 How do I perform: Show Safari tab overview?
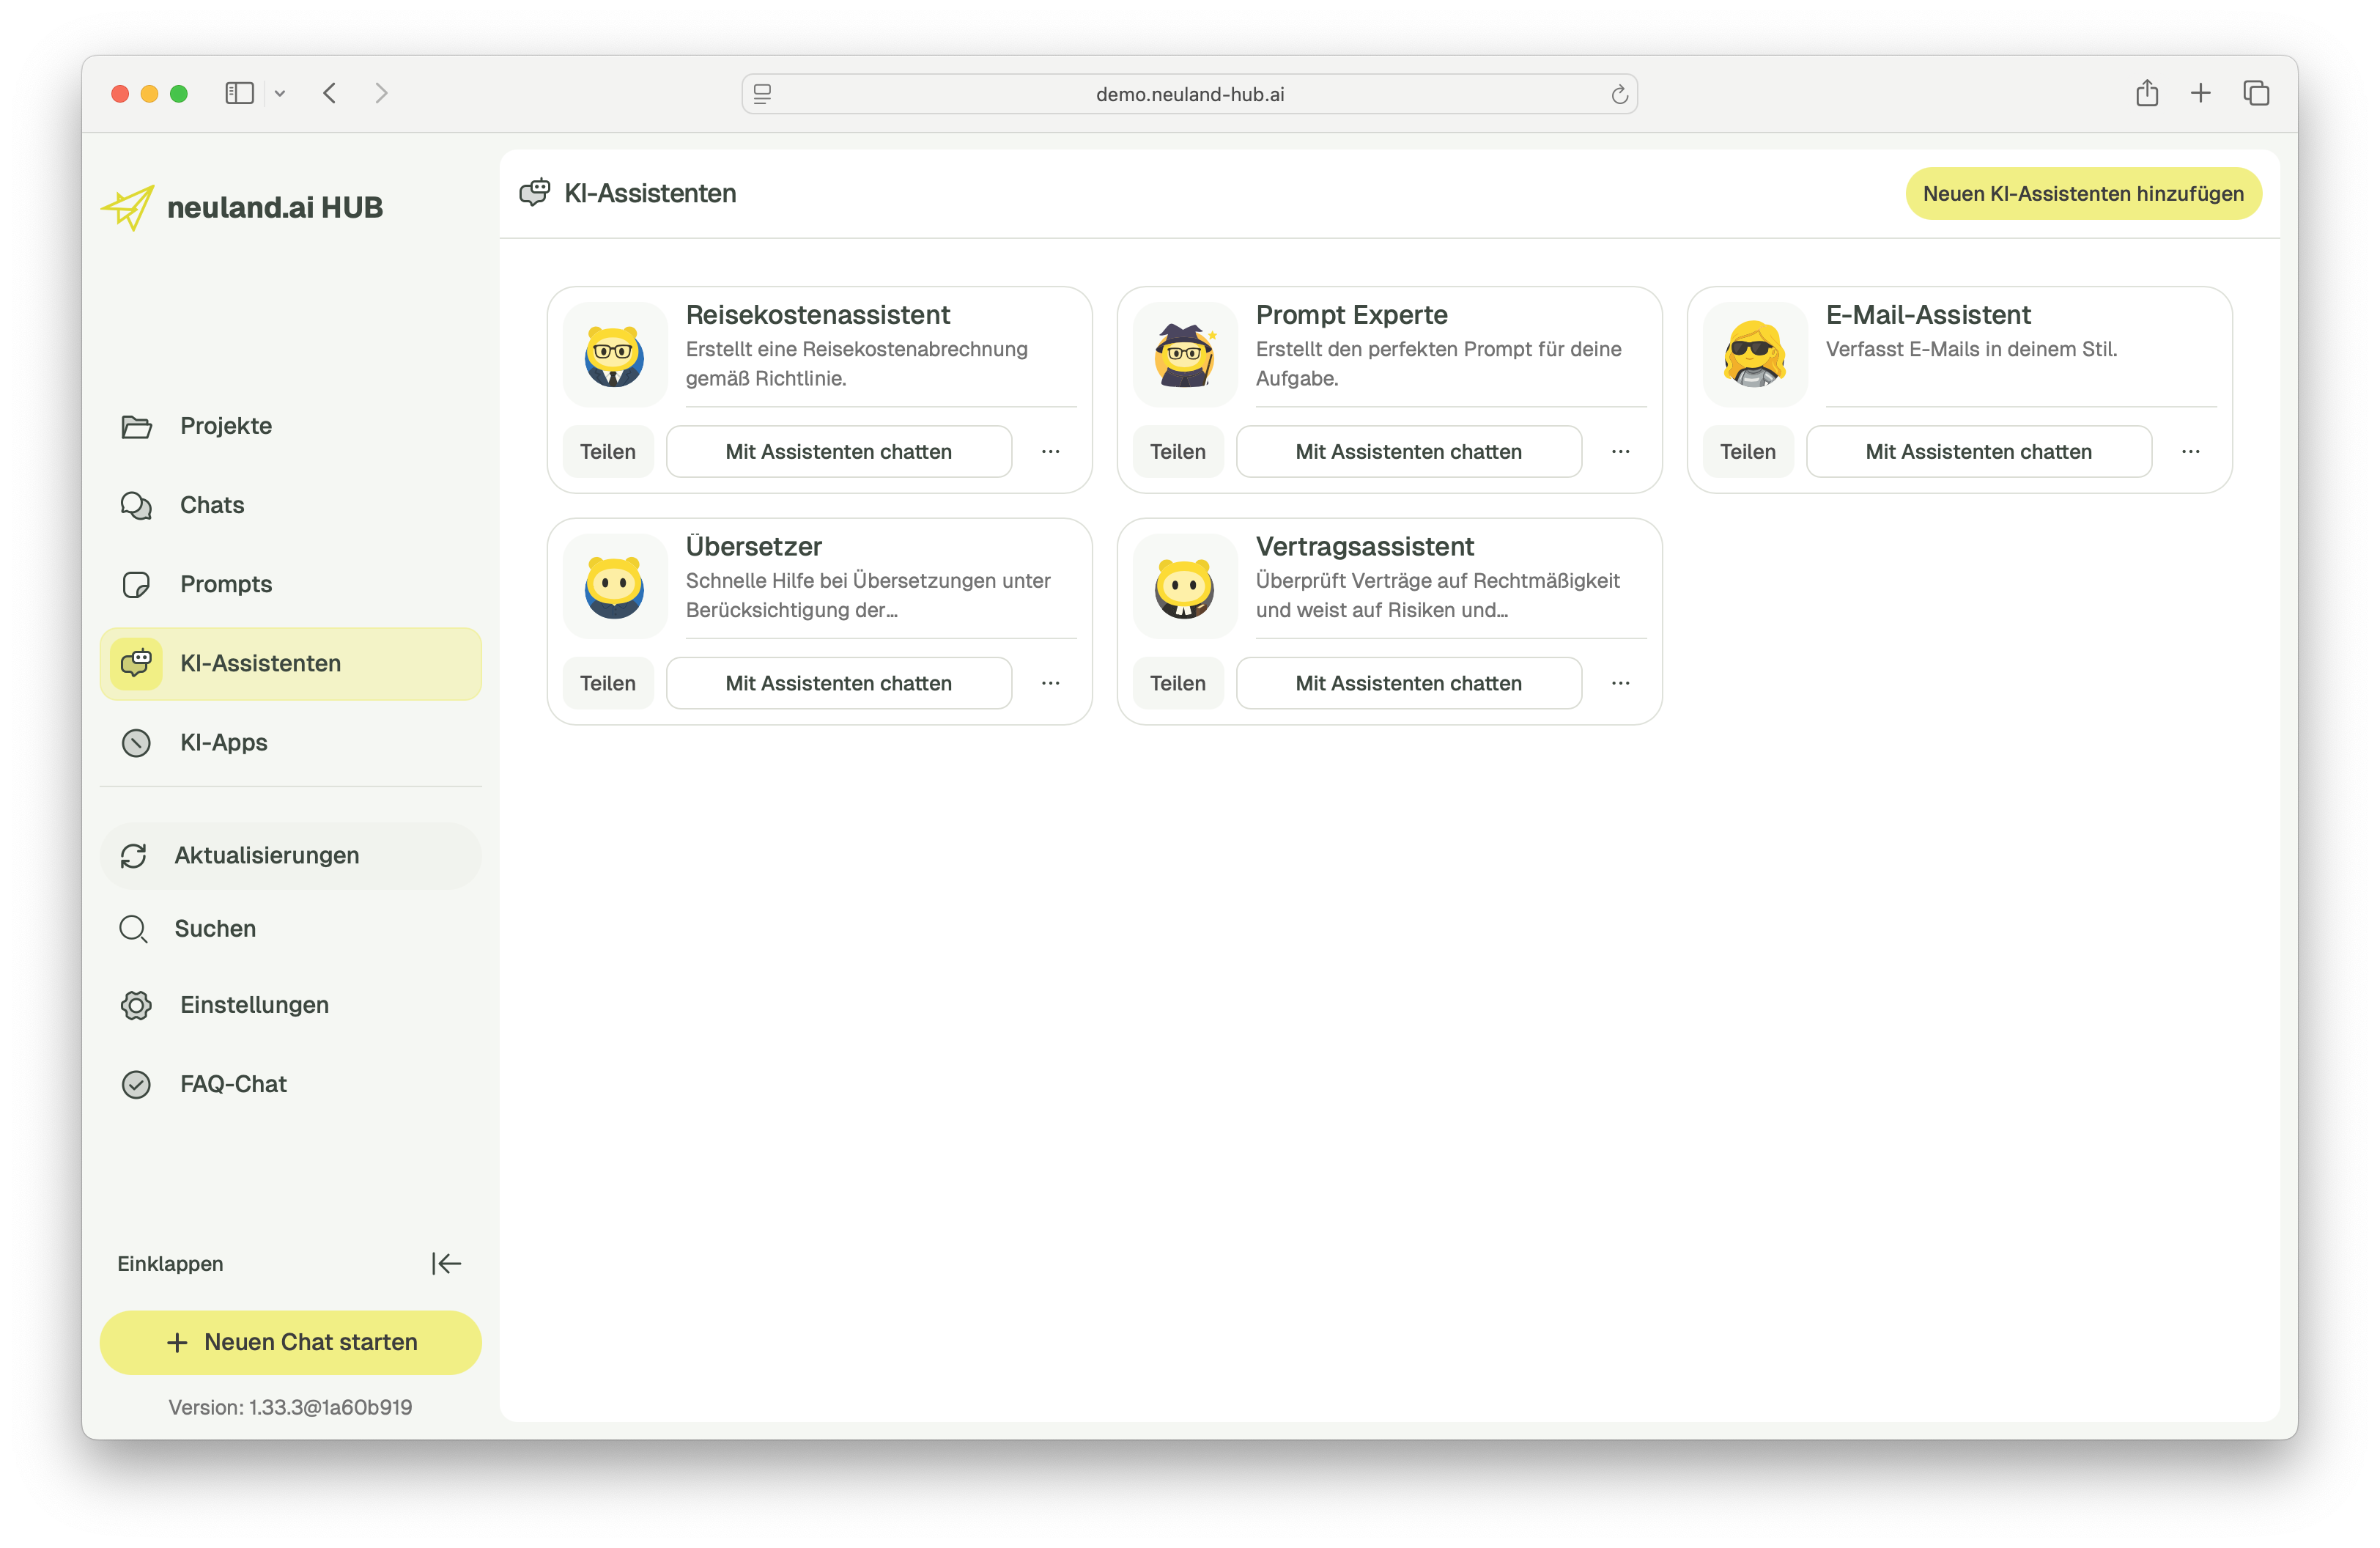(2255, 93)
